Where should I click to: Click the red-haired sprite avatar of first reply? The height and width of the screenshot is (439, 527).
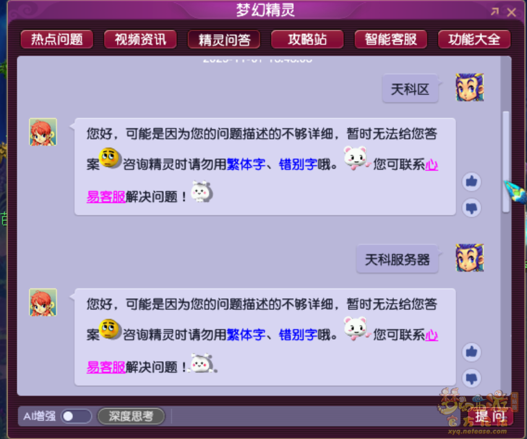pyautogui.click(x=43, y=132)
